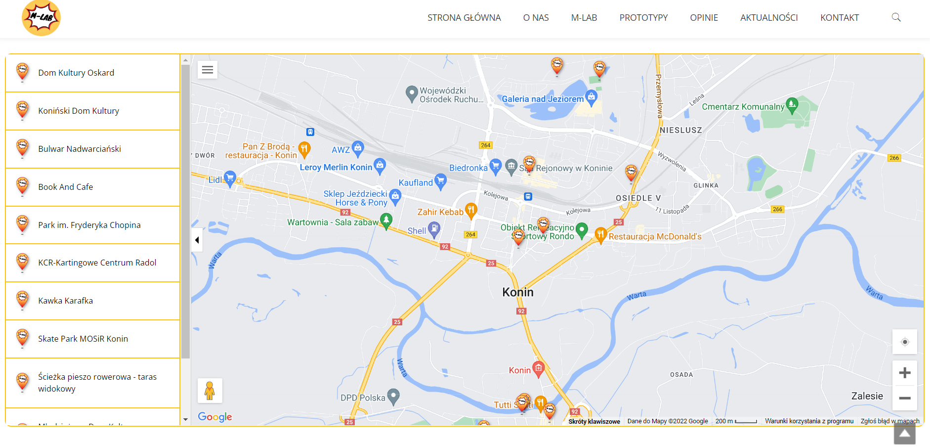The height and width of the screenshot is (447, 930).
Task: Click the Galeria nad Jeziorem shopping pin
Action: [x=591, y=97]
